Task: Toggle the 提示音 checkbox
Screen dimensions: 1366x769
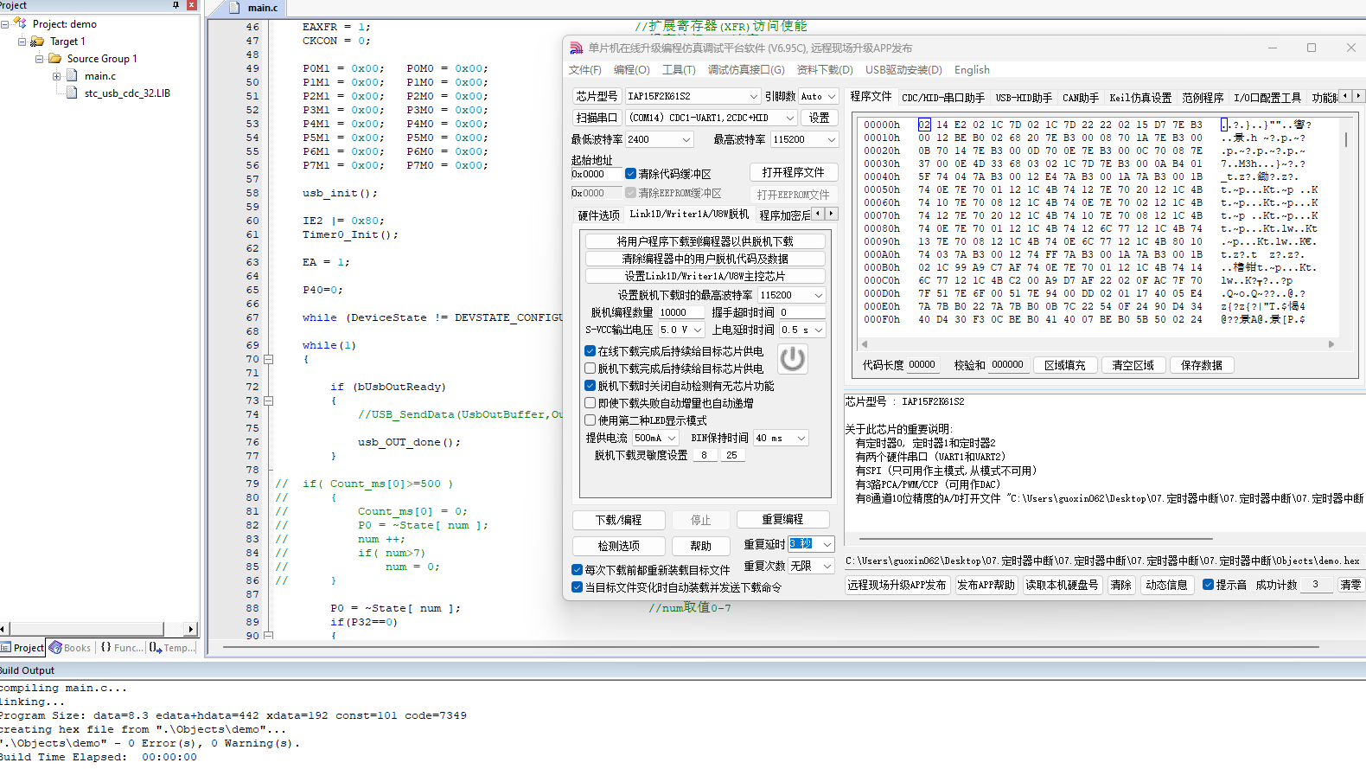Action: (x=1208, y=585)
